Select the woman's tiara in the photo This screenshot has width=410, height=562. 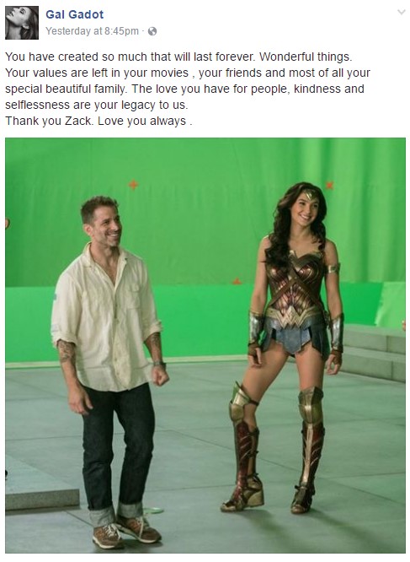click(310, 196)
